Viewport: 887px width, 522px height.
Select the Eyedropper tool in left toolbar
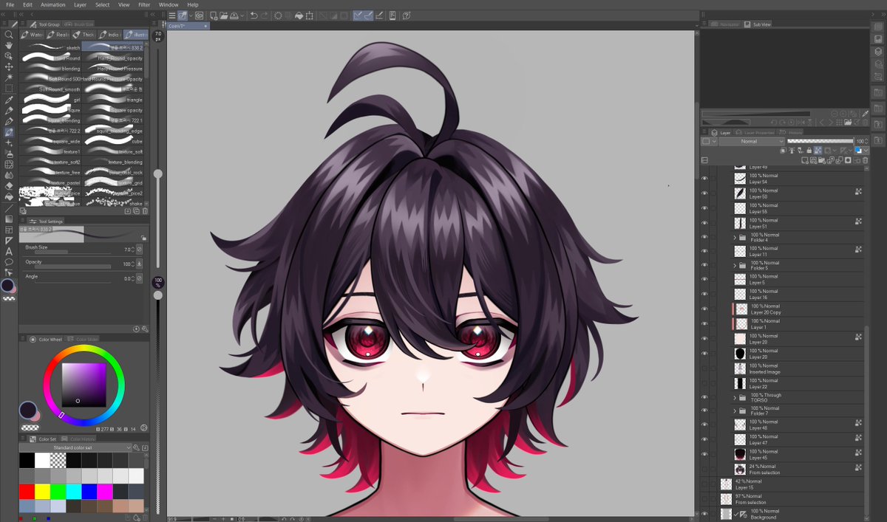click(x=9, y=100)
